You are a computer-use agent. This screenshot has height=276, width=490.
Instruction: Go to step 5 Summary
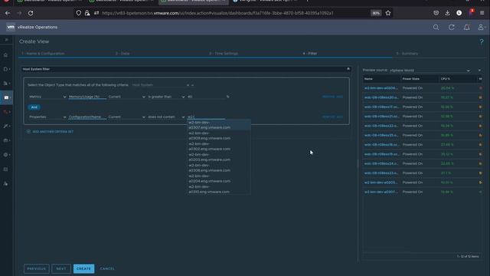click(x=407, y=54)
